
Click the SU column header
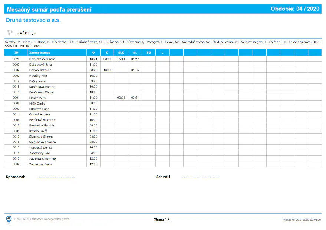coord(149,53)
